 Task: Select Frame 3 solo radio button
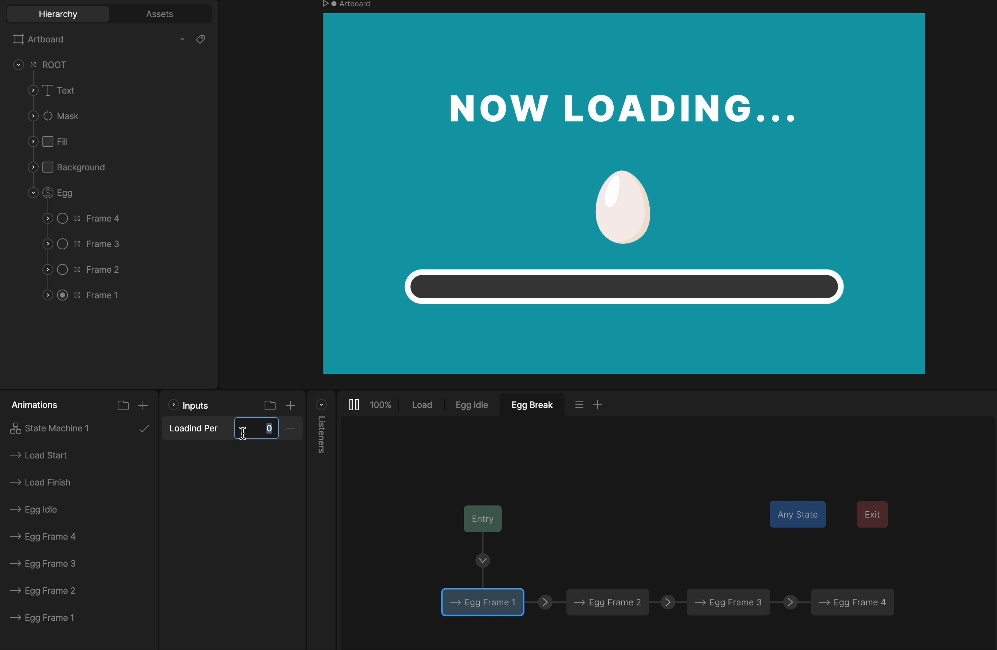click(x=62, y=244)
